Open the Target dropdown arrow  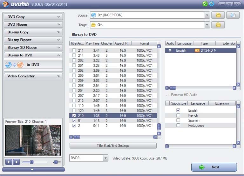click(x=207, y=25)
